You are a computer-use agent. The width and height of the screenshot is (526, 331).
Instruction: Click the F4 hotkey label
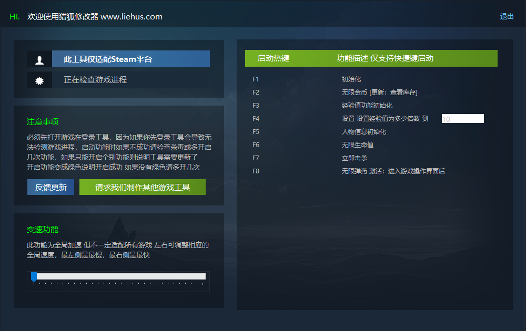pyautogui.click(x=256, y=119)
